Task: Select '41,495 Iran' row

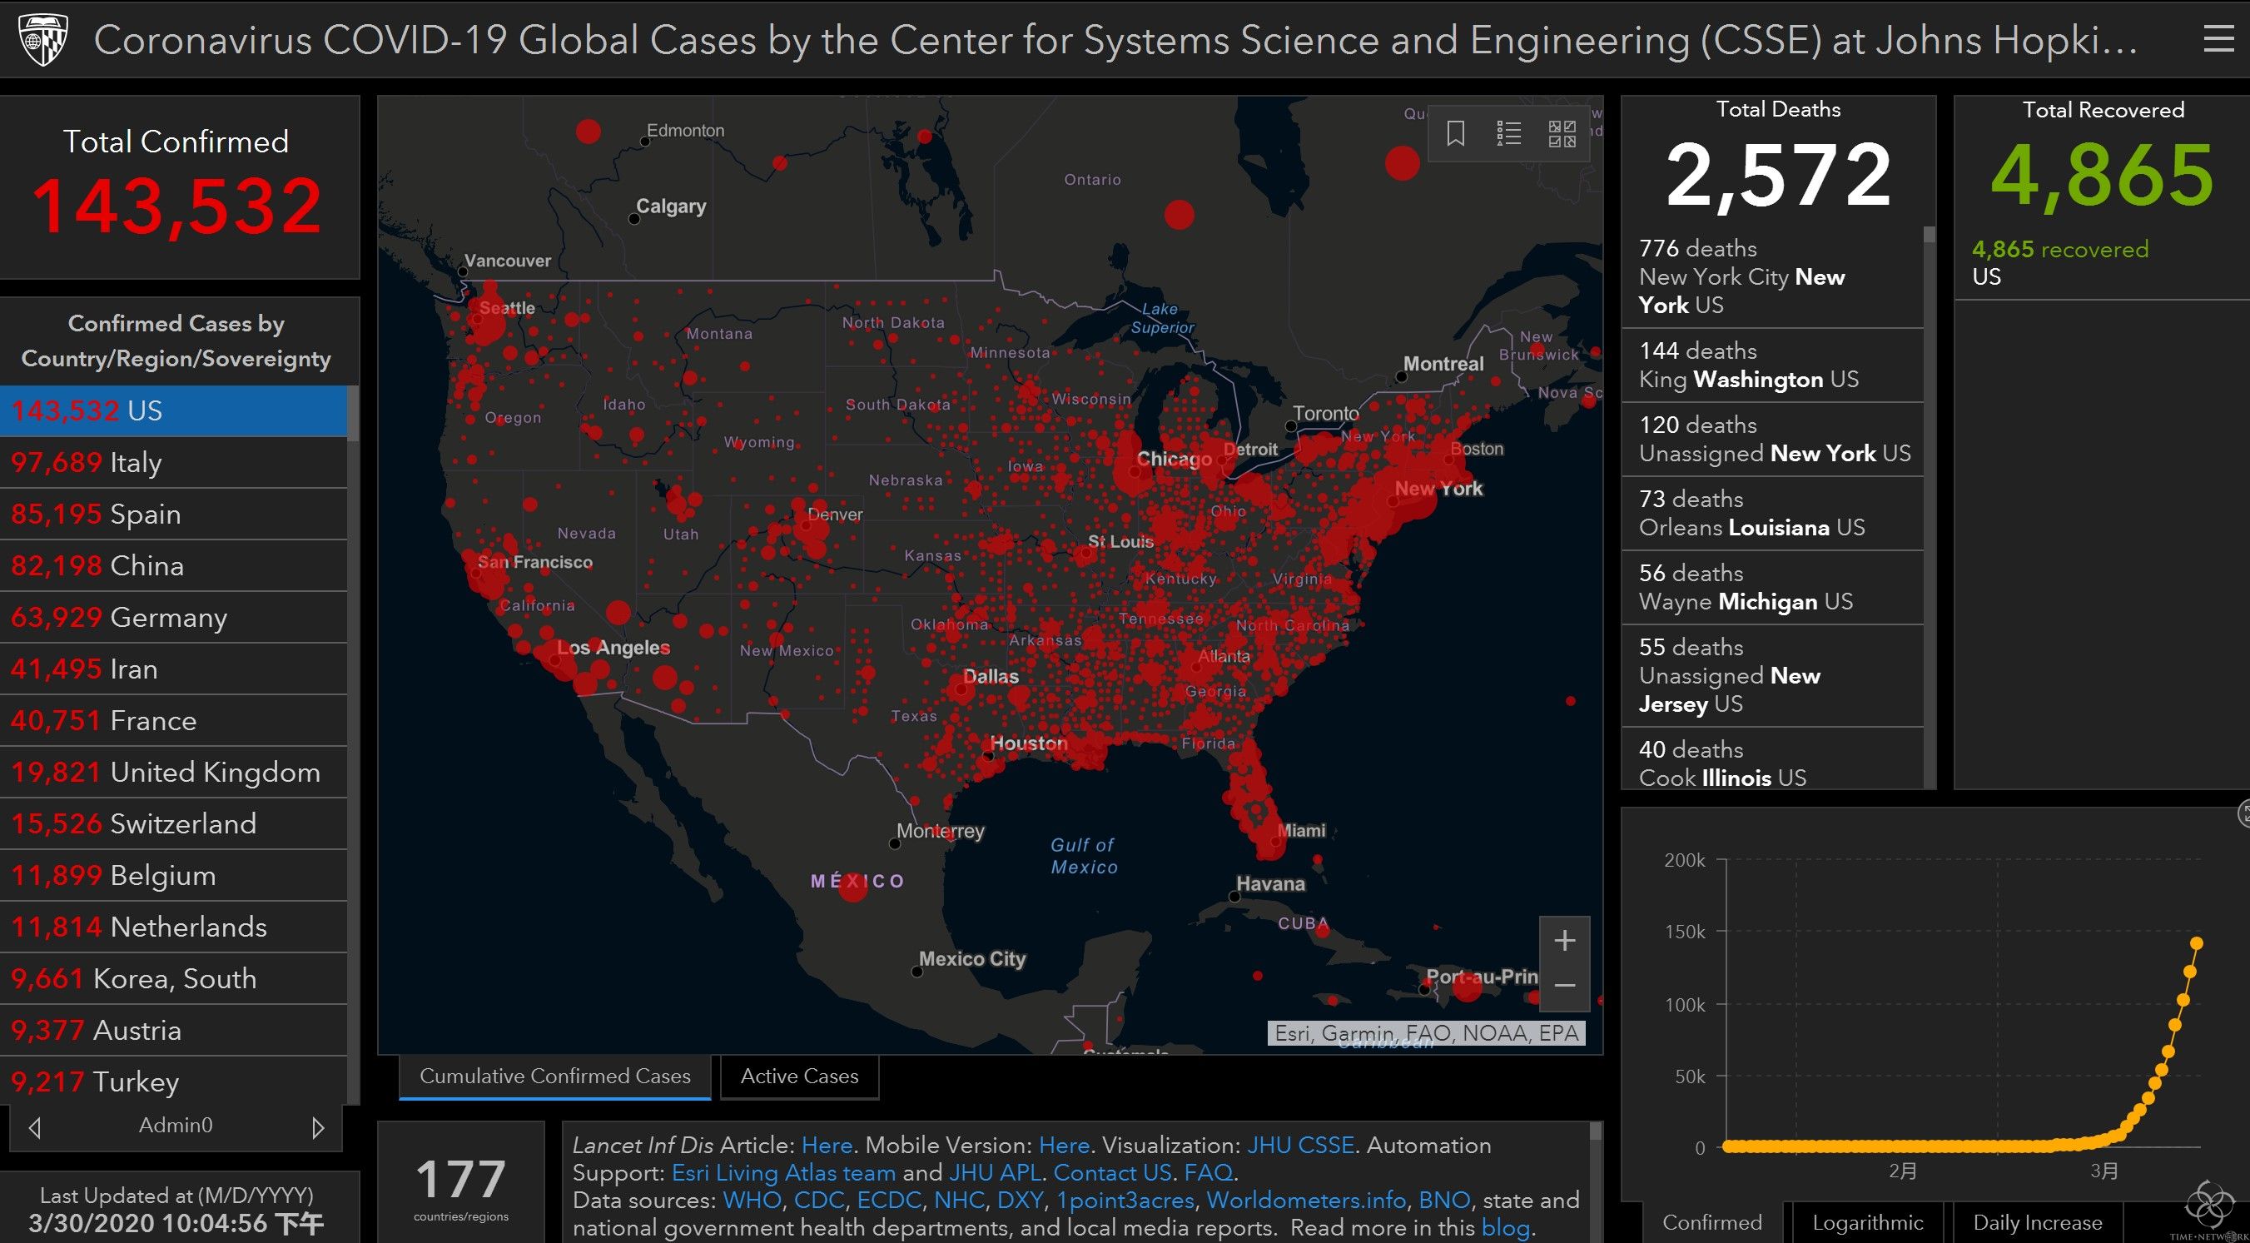Action: coord(174,669)
